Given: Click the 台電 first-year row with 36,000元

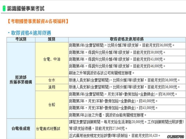Looking at the screenshot, I should pyautogui.click(x=127, y=45).
